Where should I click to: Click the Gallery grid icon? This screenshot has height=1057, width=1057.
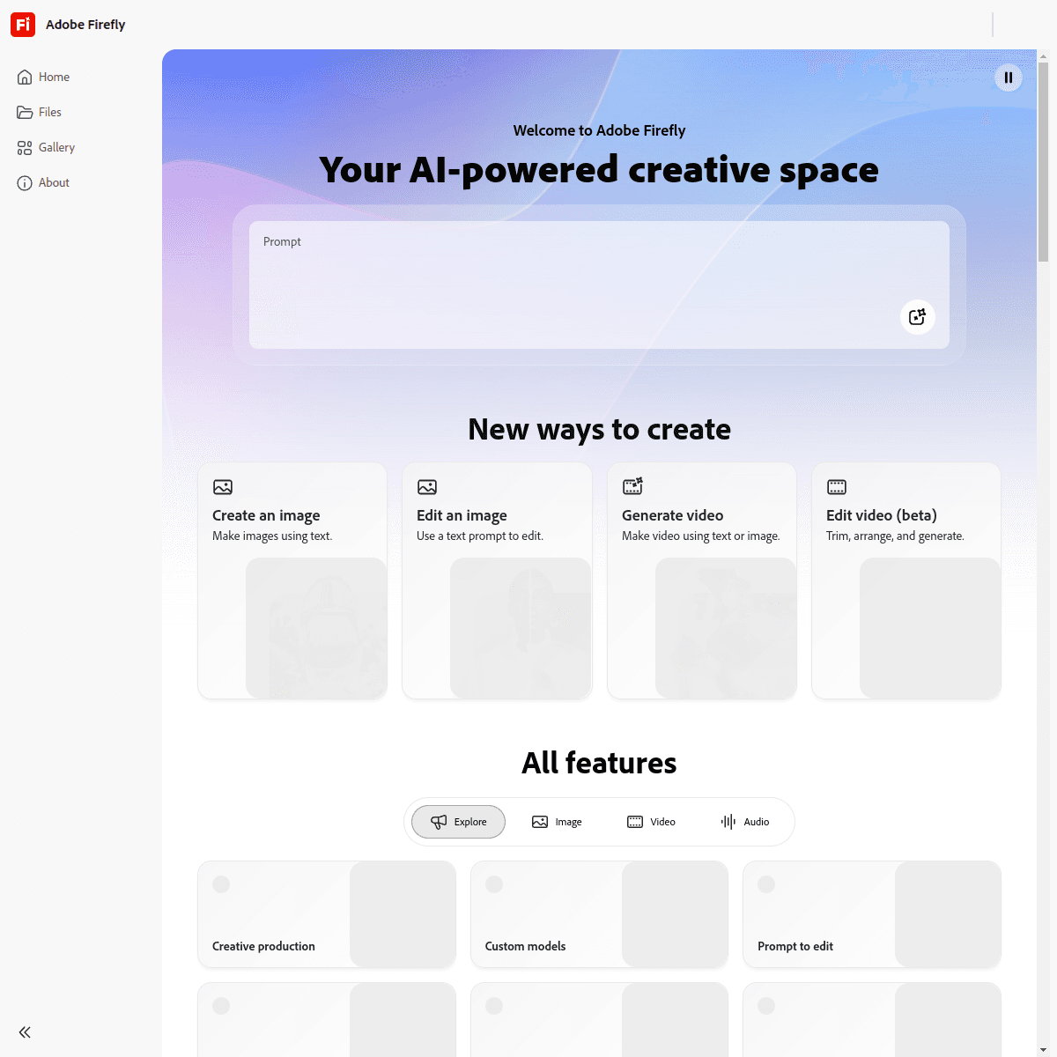click(25, 147)
